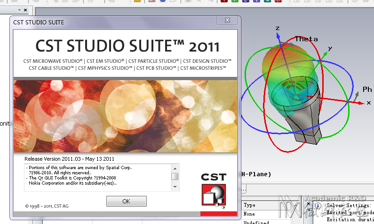The height and width of the screenshot is (224, 374).
Task: Click the CST MICROWAVE STUDIO product name
Action: point(53,61)
